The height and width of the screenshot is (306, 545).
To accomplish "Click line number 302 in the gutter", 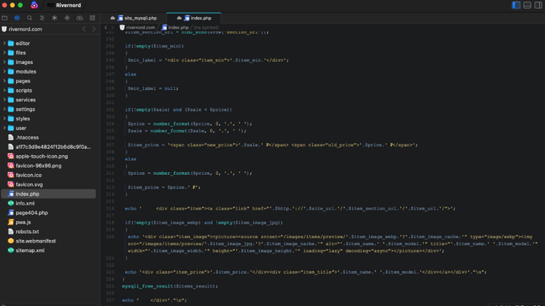I will coord(110,109).
